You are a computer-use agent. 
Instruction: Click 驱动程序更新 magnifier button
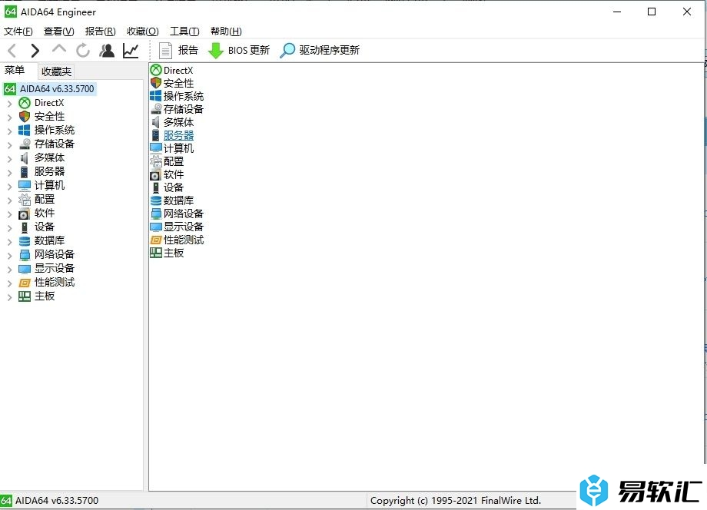pyautogui.click(x=320, y=51)
